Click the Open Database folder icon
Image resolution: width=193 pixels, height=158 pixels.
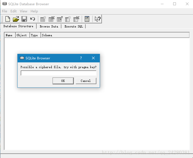click(16, 19)
